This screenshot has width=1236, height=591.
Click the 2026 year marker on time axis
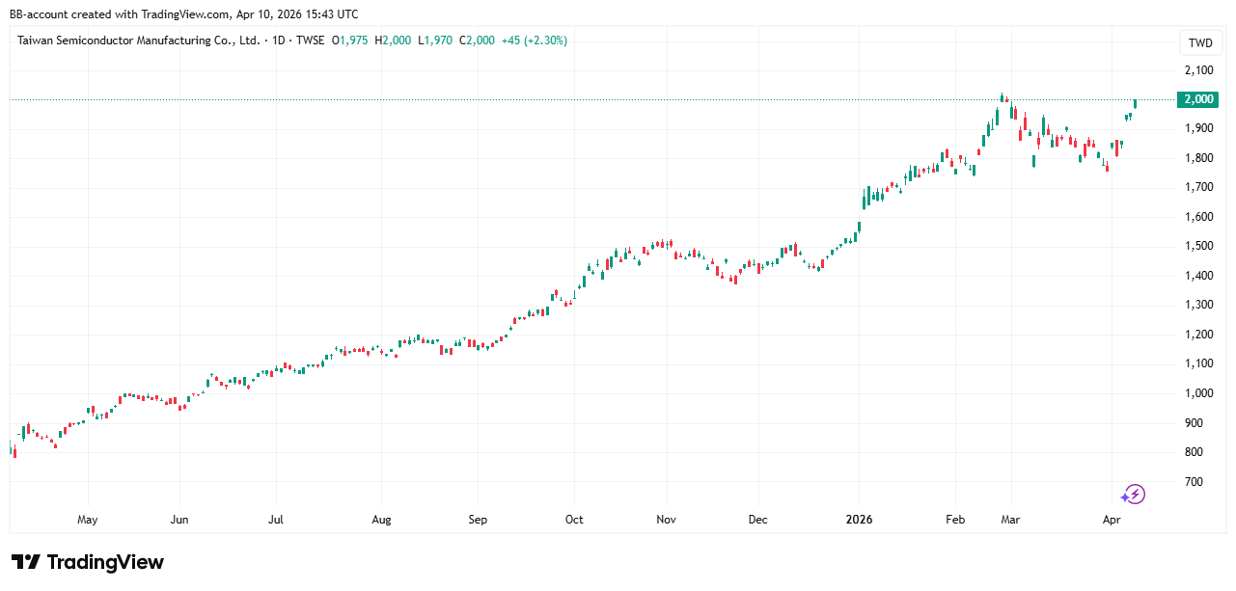click(859, 520)
